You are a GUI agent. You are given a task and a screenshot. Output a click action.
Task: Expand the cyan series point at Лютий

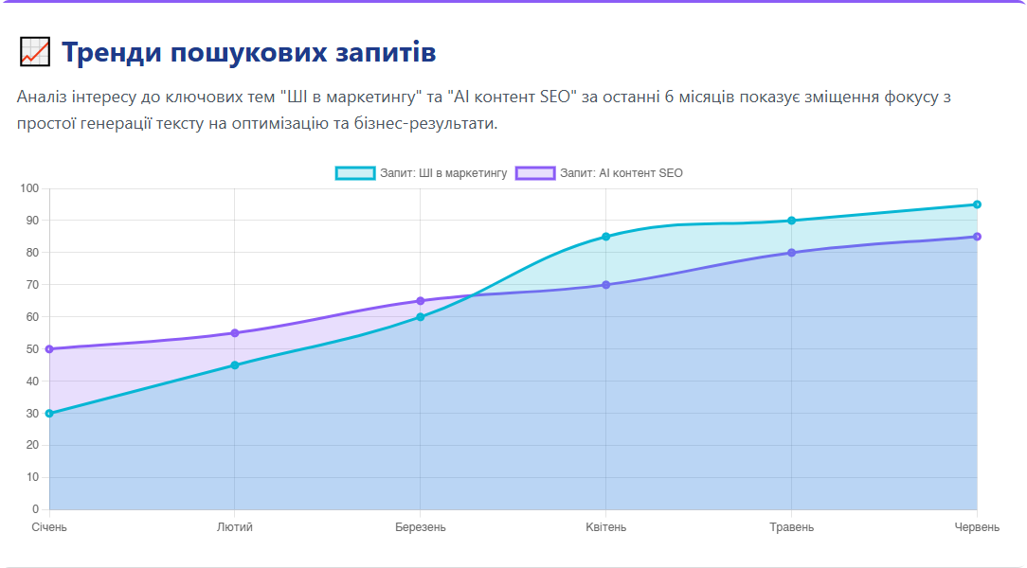(x=234, y=363)
